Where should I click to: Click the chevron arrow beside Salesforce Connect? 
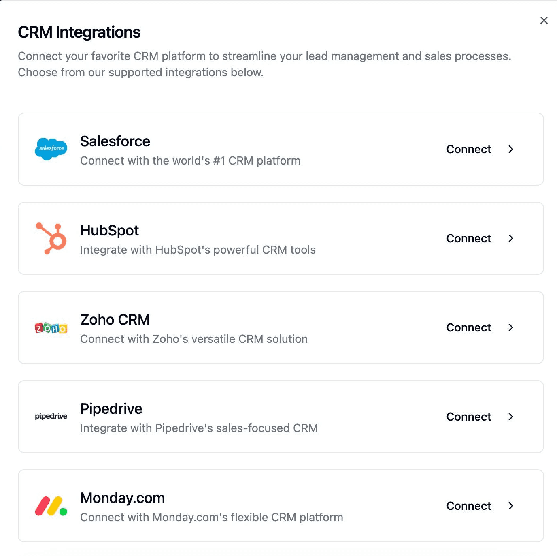pos(511,149)
